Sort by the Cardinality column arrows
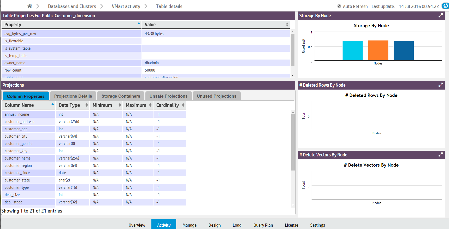449x229 pixels. [x=183, y=105]
